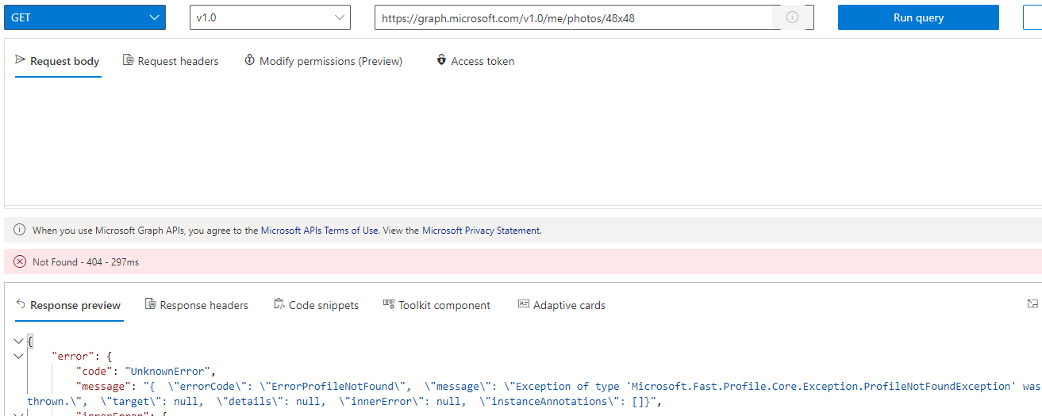This screenshot has width=1042, height=416.
Task: Open the Access token tab
Action: (x=475, y=61)
